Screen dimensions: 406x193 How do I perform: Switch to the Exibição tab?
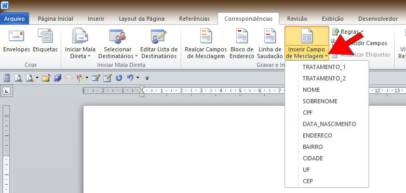(333, 19)
